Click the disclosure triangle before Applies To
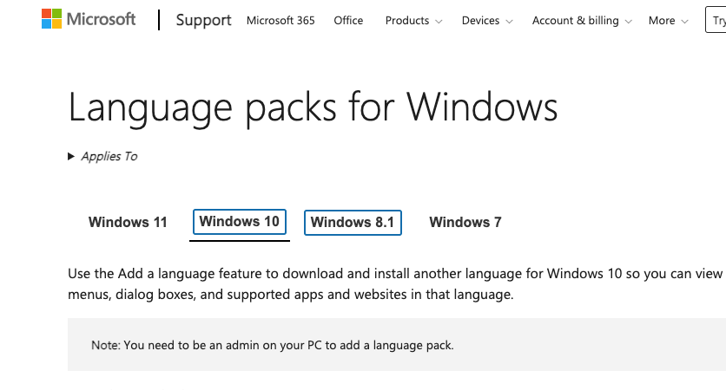The image size is (726, 390). 71,157
